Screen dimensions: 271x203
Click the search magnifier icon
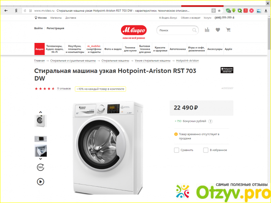pos(194,30)
